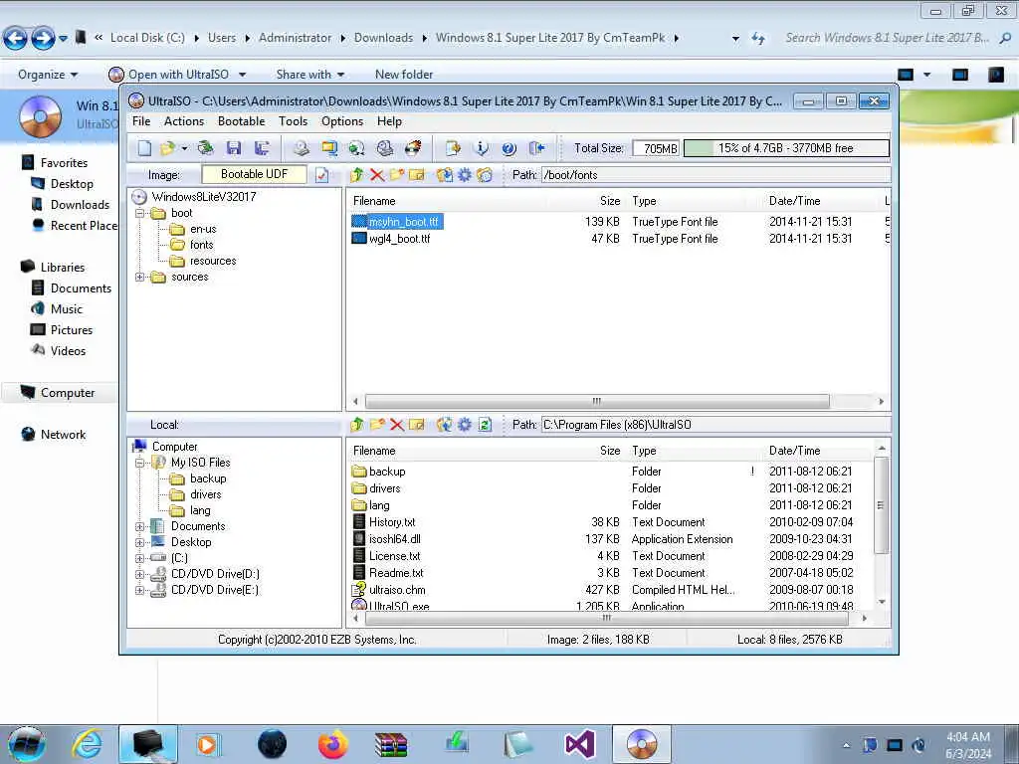Click the Open CD/DVD green disc icon

point(205,148)
